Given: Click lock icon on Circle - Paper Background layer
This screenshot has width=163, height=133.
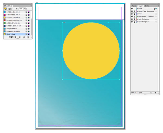Looking at the screenshot, I should click(x=134, y=11).
